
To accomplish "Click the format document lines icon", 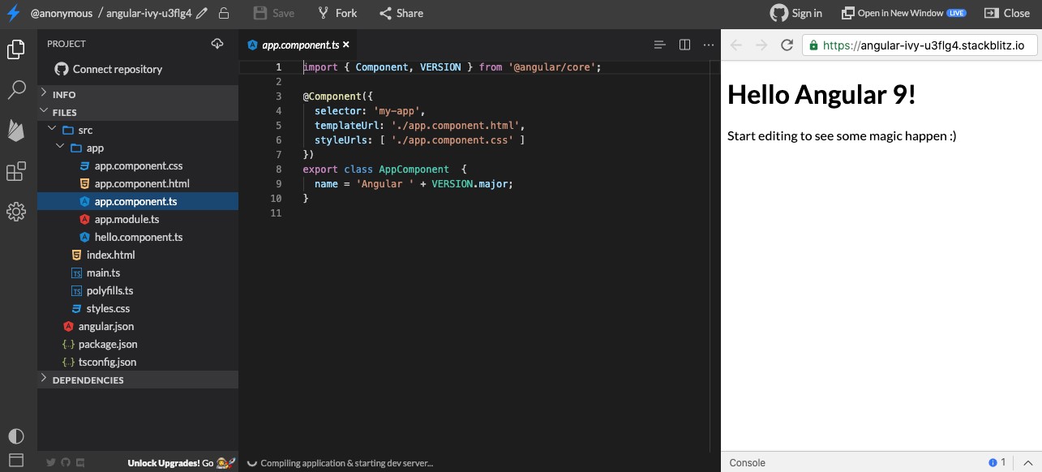I will 660,45.
